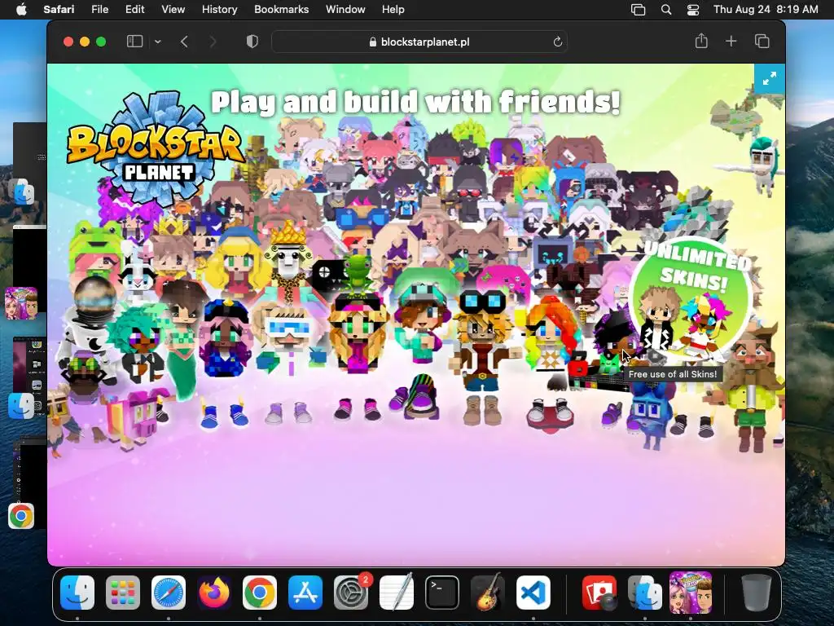Screen dimensions: 834x626
Task: Launch GarageBand from the Dock
Action: pos(488,593)
